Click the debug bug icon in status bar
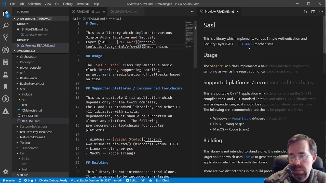The image size is (326, 183). click(151, 180)
